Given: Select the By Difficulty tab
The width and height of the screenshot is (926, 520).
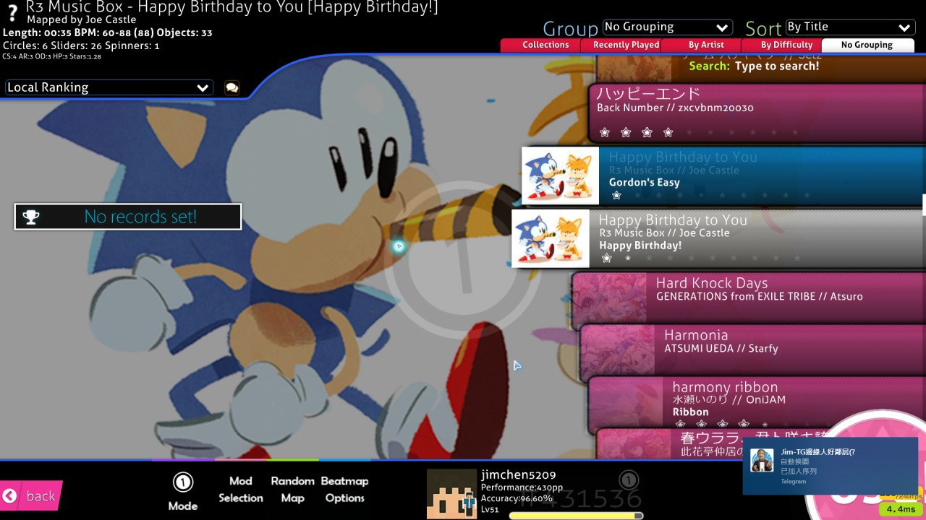Looking at the screenshot, I should click(x=786, y=45).
